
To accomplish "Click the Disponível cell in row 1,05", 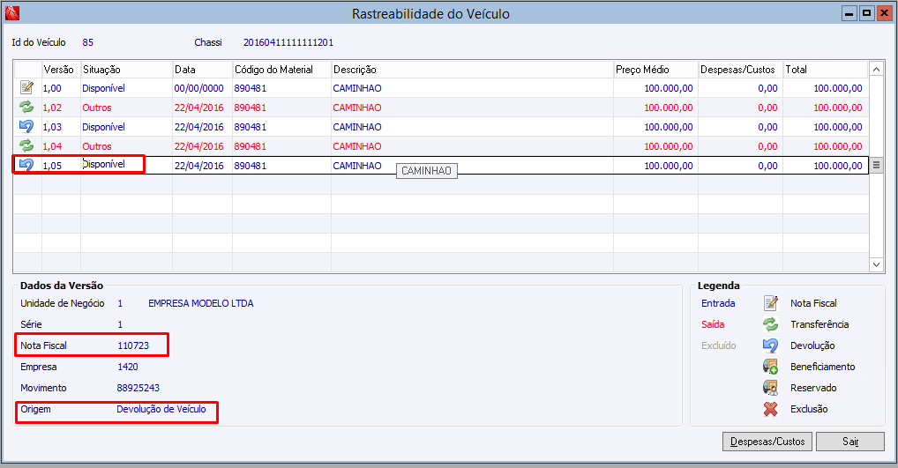I will [x=126, y=165].
